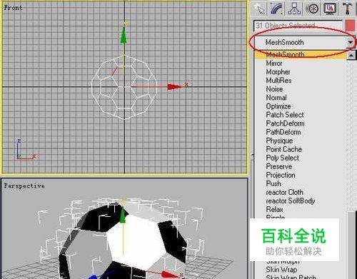Click the soccer ball wireframe in Front view

(x=124, y=87)
